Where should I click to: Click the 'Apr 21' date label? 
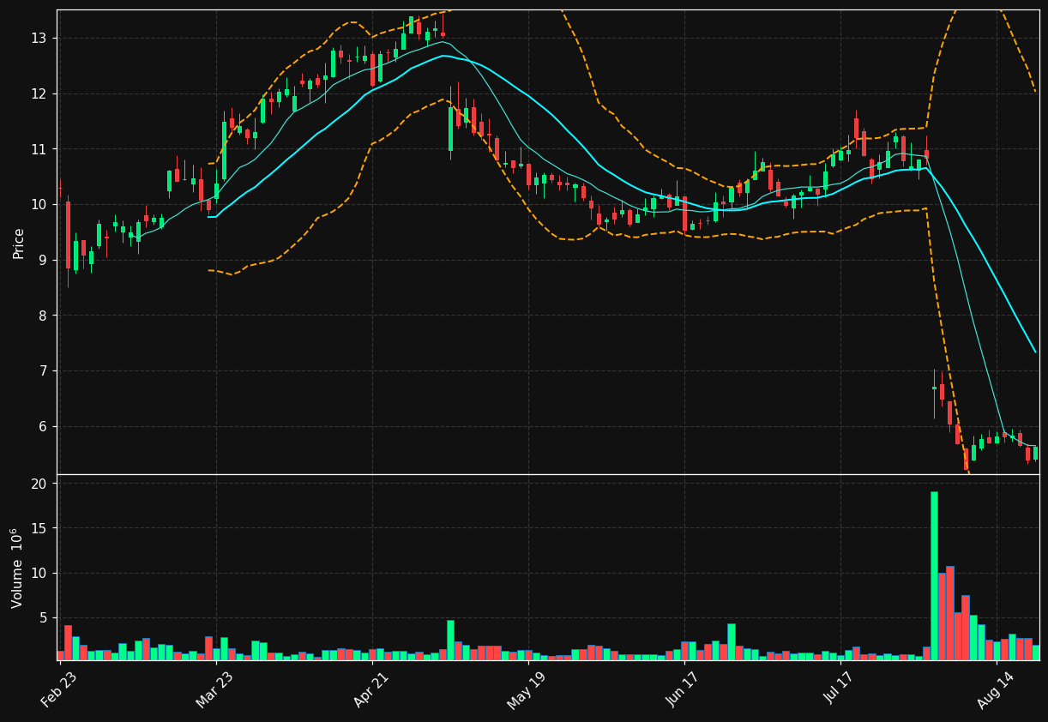370,689
